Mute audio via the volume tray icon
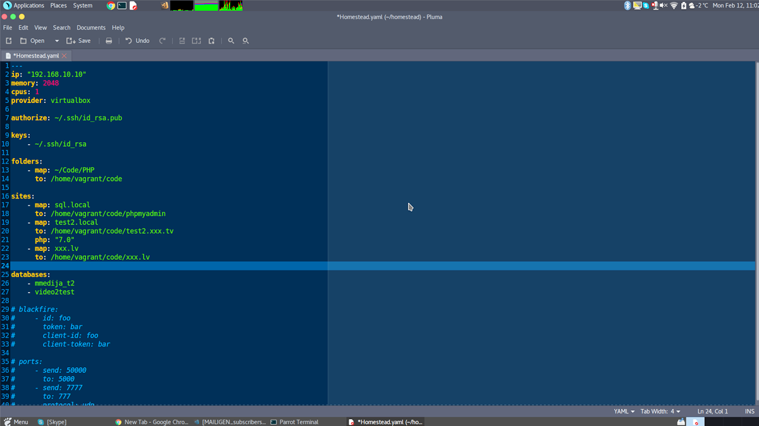Viewport: 759px width, 426px height. 662,5
